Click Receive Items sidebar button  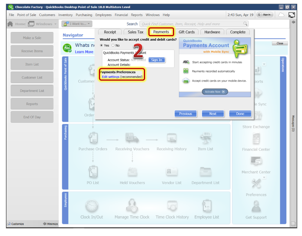[32, 51]
